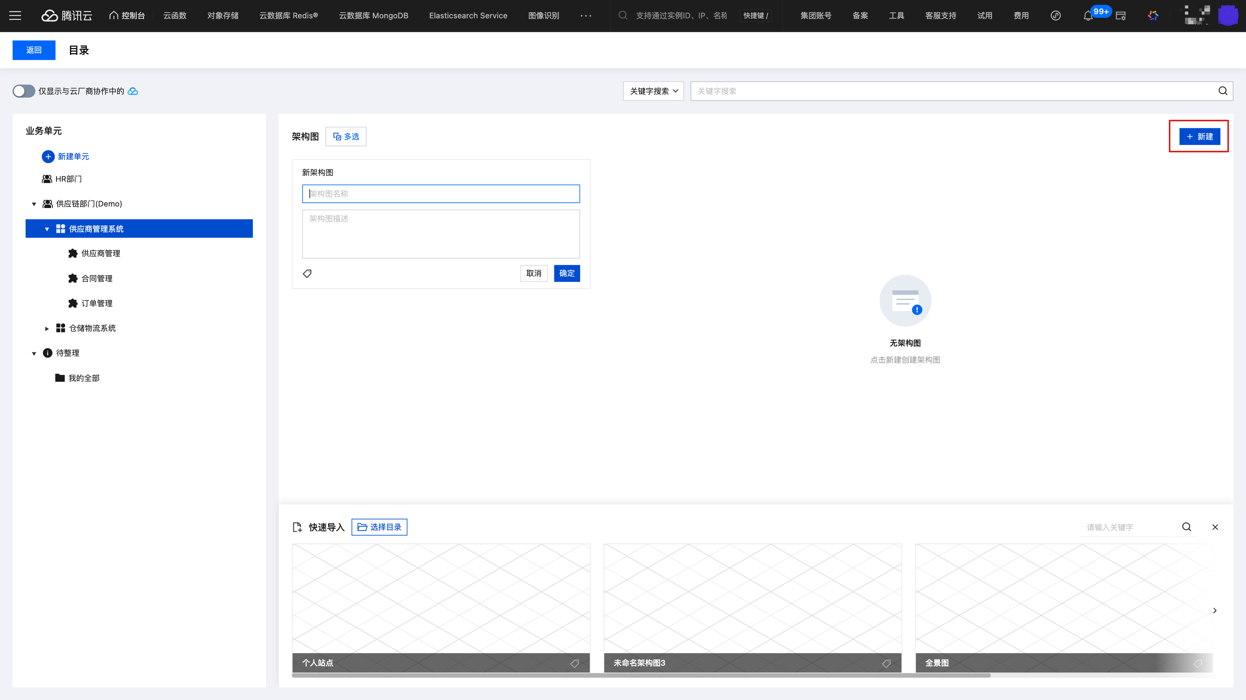Click the notification bell icon

tap(1087, 16)
